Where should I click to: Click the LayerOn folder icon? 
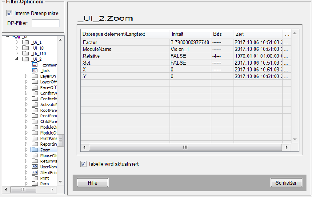coord(35,76)
